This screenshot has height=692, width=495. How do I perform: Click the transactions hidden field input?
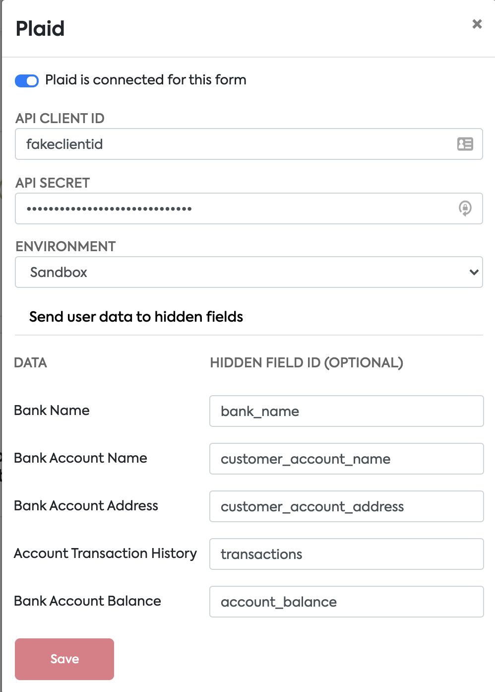[346, 554]
